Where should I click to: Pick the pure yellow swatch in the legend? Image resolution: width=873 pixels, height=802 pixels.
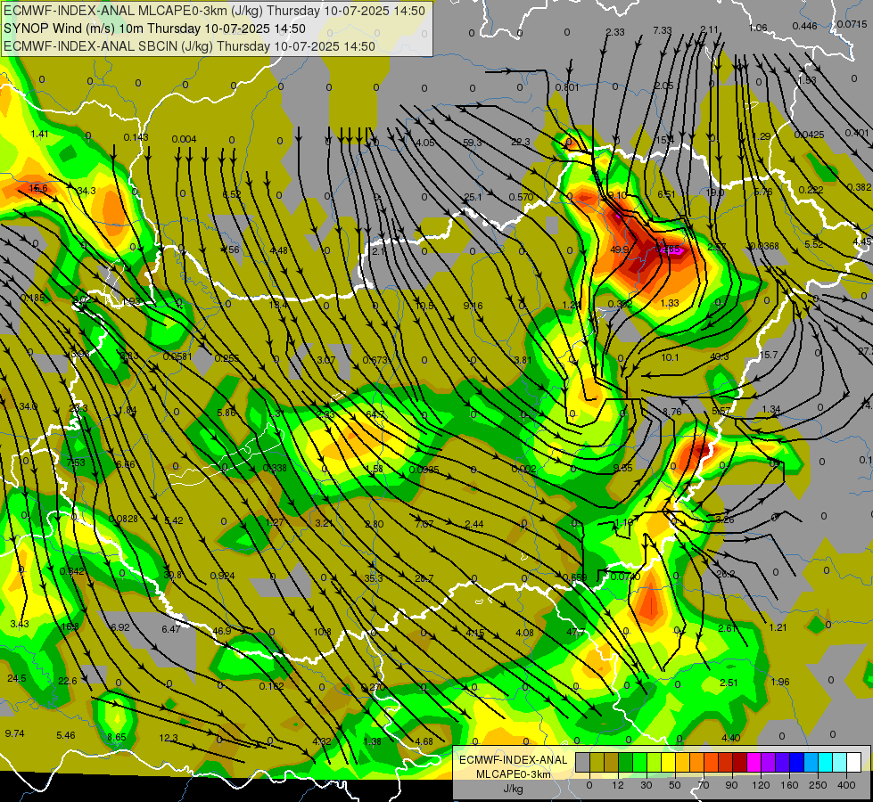[x=668, y=762]
